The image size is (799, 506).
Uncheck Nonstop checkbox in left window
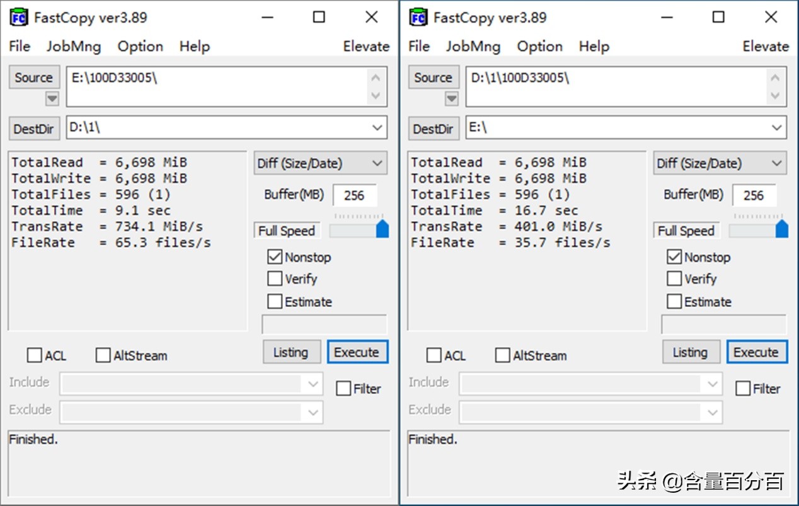pos(275,257)
